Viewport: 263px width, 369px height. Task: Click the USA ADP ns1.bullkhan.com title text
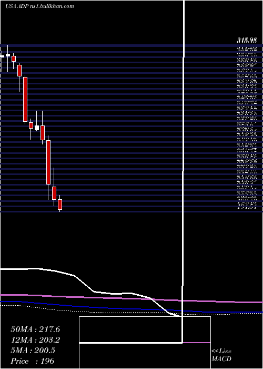pyautogui.click(x=39, y=6)
